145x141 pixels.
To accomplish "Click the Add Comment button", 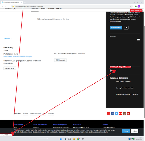I will [60, 60].
